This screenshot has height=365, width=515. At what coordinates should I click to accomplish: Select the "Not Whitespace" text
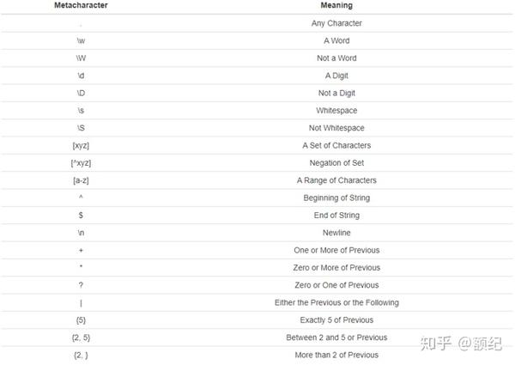point(336,128)
